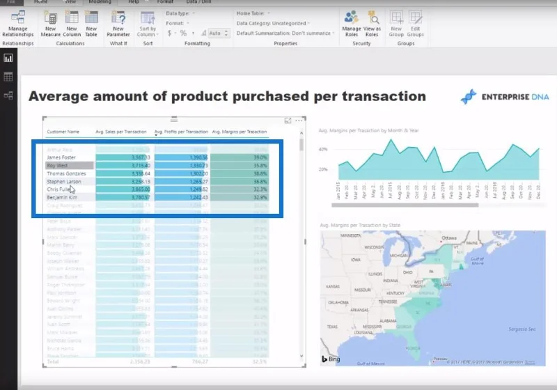Toggle focus mode on table visual
The width and height of the screenshot is (557, 390).
click(288, 120)
